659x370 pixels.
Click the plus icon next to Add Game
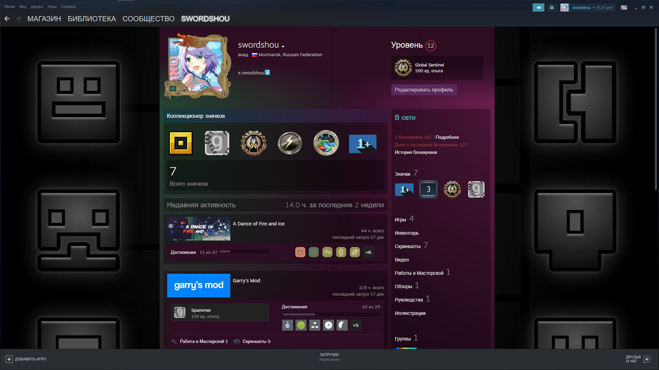[x=9, y=359]
